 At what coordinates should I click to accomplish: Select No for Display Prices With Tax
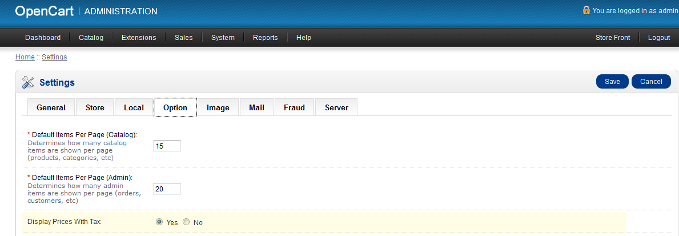tap(186, 222)
